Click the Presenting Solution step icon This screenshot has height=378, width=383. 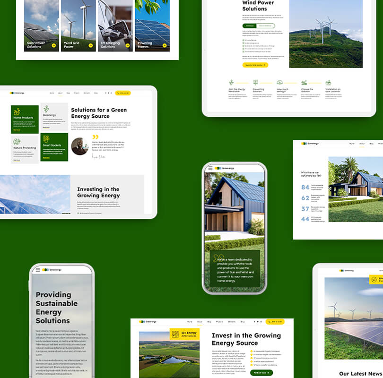255,83
